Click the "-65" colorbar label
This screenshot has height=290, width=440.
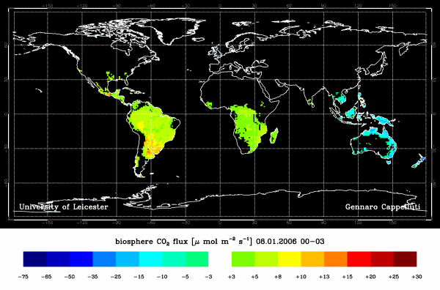46,277
